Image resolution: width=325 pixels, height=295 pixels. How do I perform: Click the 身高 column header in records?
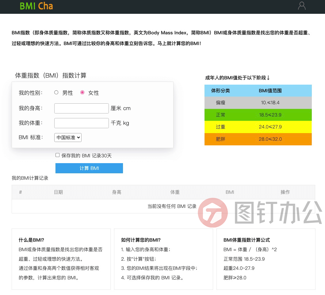point(117,192)
